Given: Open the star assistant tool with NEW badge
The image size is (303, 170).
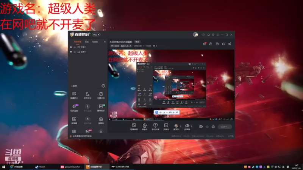Looking at the screenshot, I should (101, 108).
